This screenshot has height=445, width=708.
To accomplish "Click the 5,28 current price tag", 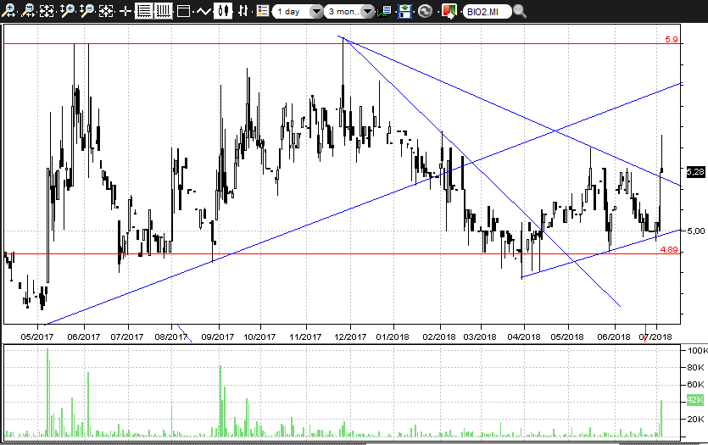I will (x=695, y=171).
